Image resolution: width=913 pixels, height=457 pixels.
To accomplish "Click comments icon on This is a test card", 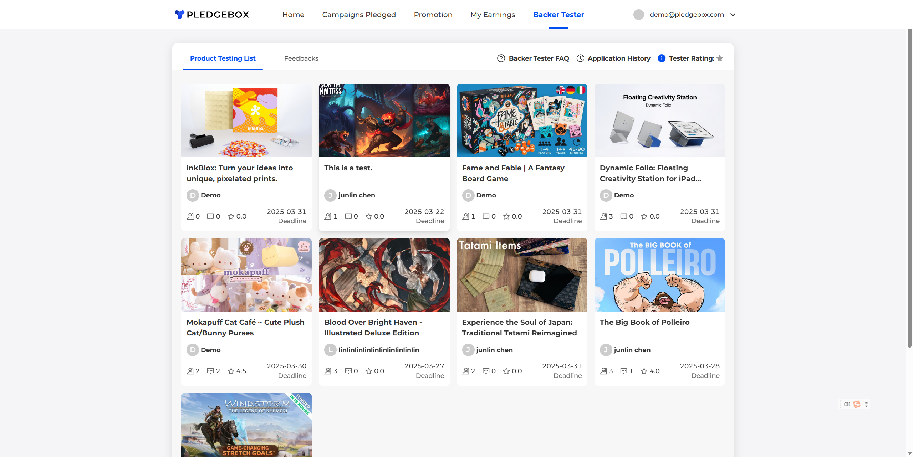I will (x=348, y=216).
